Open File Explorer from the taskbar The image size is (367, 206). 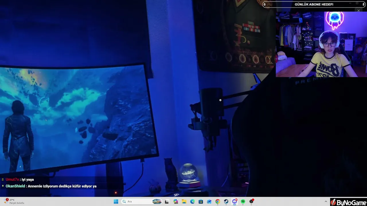[x=184, y=201]
